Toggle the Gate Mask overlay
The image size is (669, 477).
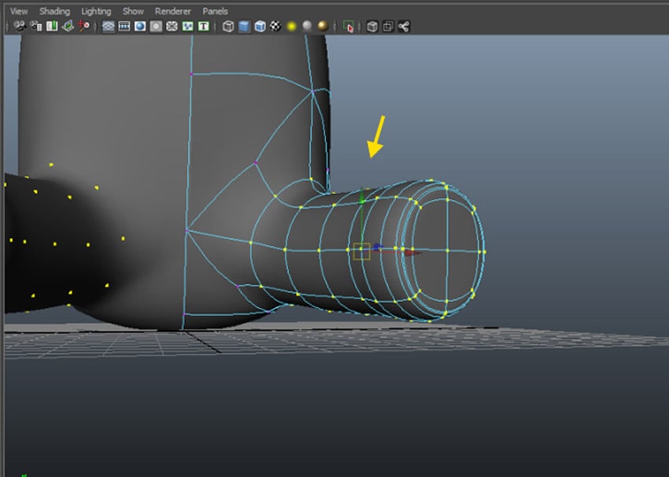coord(156,26)
